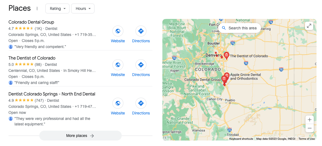
Task: Expand the Rating filter dropdown
Action: (x=57, y=9)
